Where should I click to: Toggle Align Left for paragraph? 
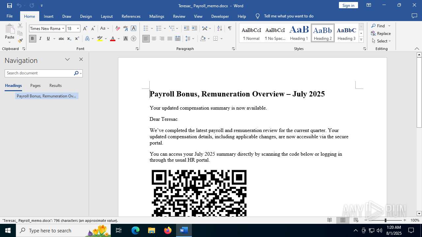[146, 39]
